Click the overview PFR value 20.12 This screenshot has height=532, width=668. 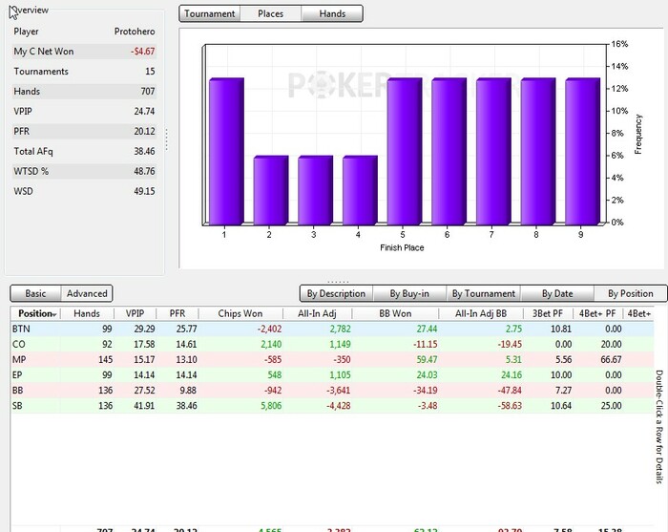coord(144,131)
